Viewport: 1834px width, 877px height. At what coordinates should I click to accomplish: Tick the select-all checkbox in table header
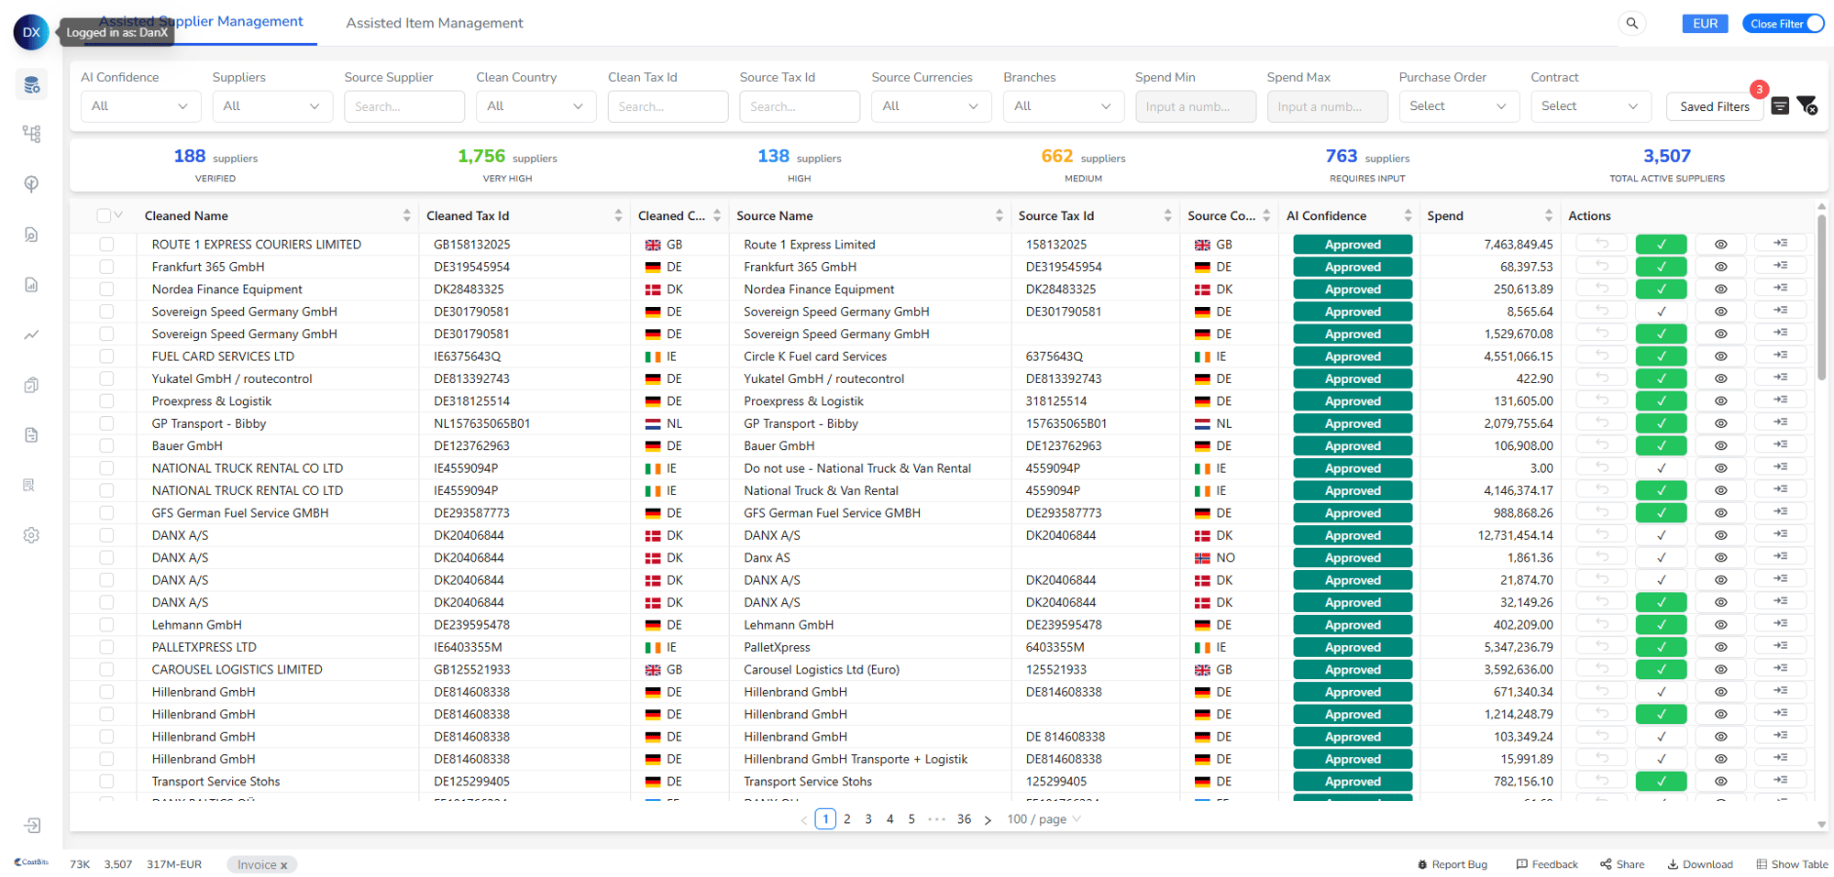tap(104, 215)
